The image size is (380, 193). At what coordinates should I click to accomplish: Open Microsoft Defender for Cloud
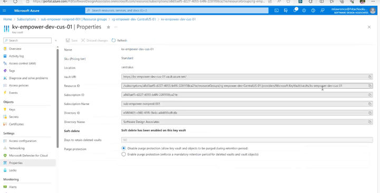tap(28, 156)
